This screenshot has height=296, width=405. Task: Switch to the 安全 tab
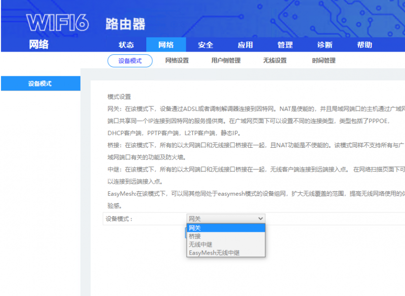[206, 45]
